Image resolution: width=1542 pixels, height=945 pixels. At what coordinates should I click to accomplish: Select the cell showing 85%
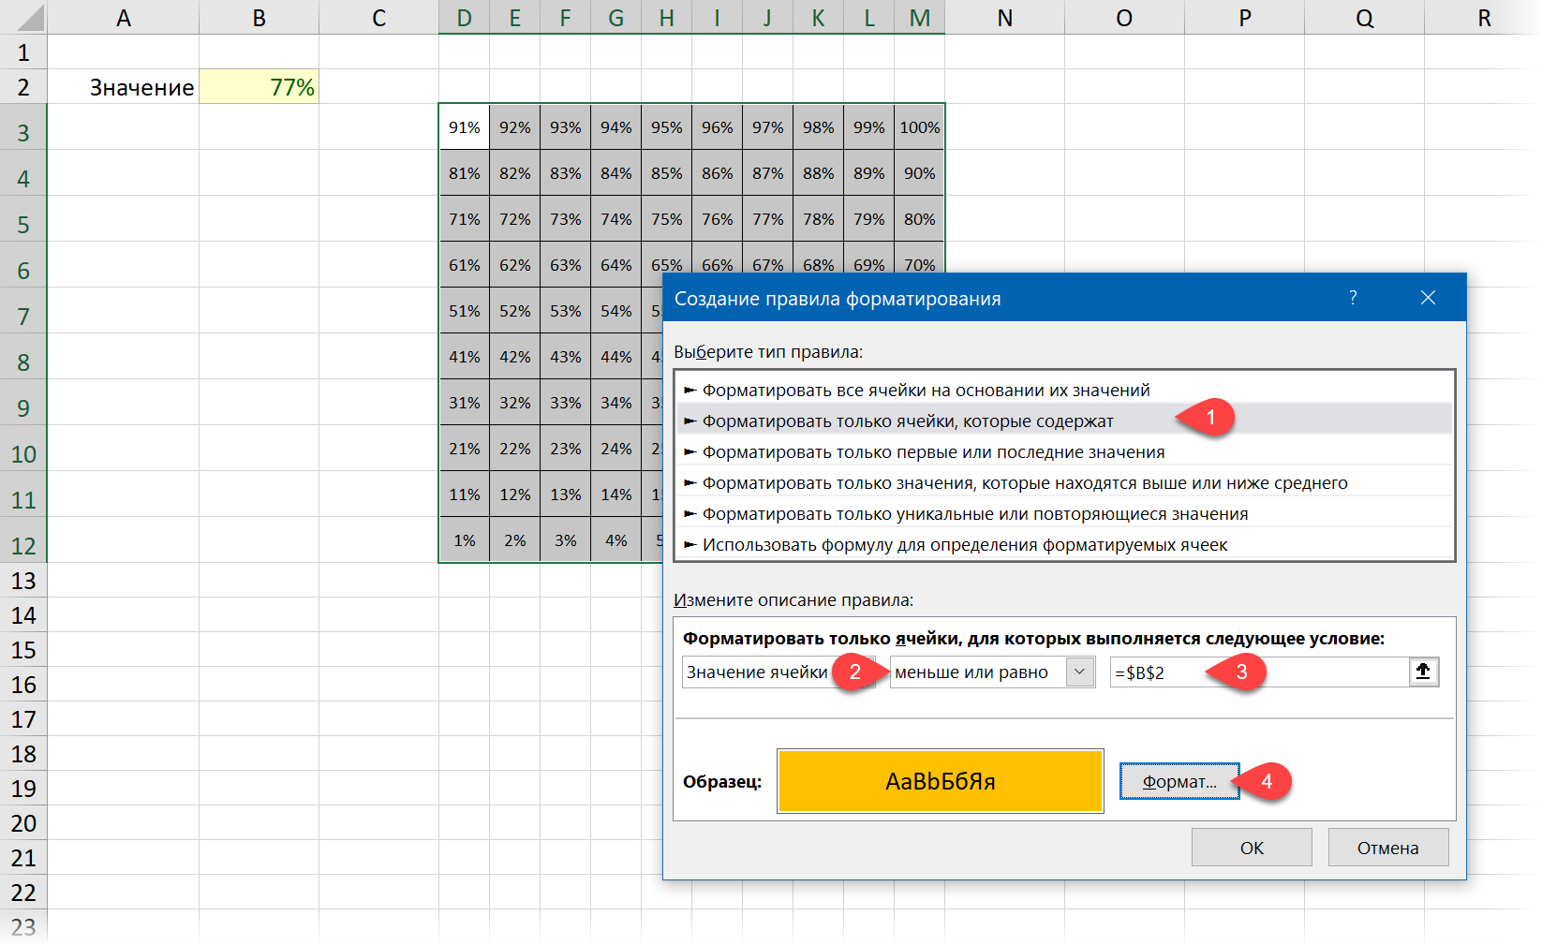pyautogui.click(x=666, y=173)
